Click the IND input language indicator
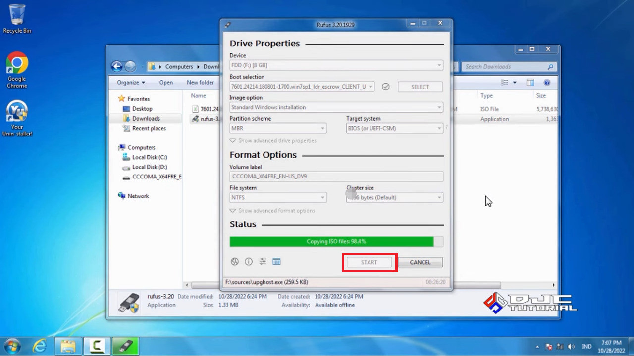634x356 pixels. [586, 347]
